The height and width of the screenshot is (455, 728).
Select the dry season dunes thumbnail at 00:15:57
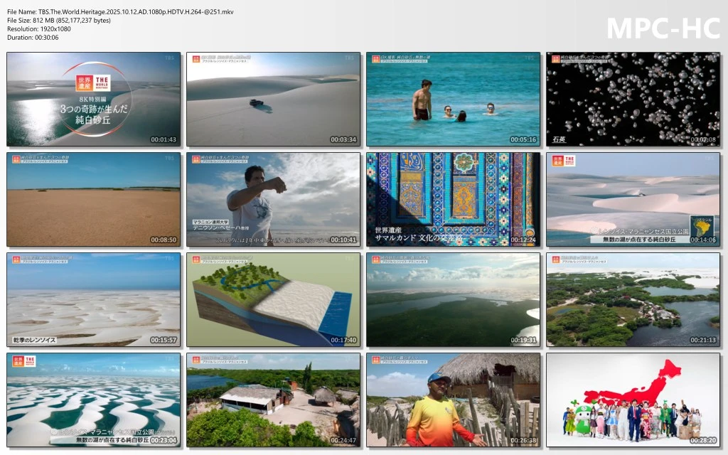pyautogui.click(x=94, y=299)
